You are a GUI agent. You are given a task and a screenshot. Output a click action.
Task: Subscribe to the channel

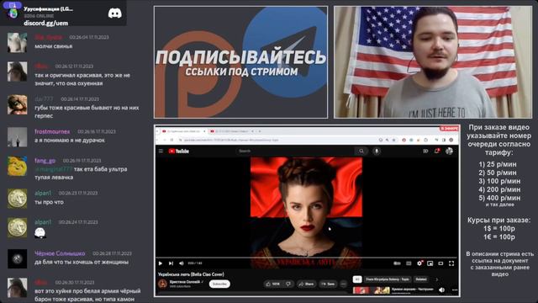[219, 284]
